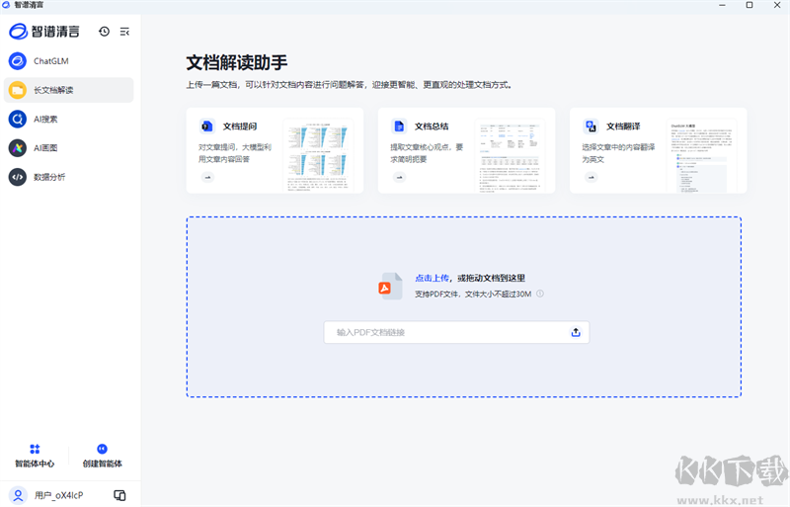The height and width of the screenshot is (507, 790).
Task: Click the upload icon in the link field
Action: (576, 332)
